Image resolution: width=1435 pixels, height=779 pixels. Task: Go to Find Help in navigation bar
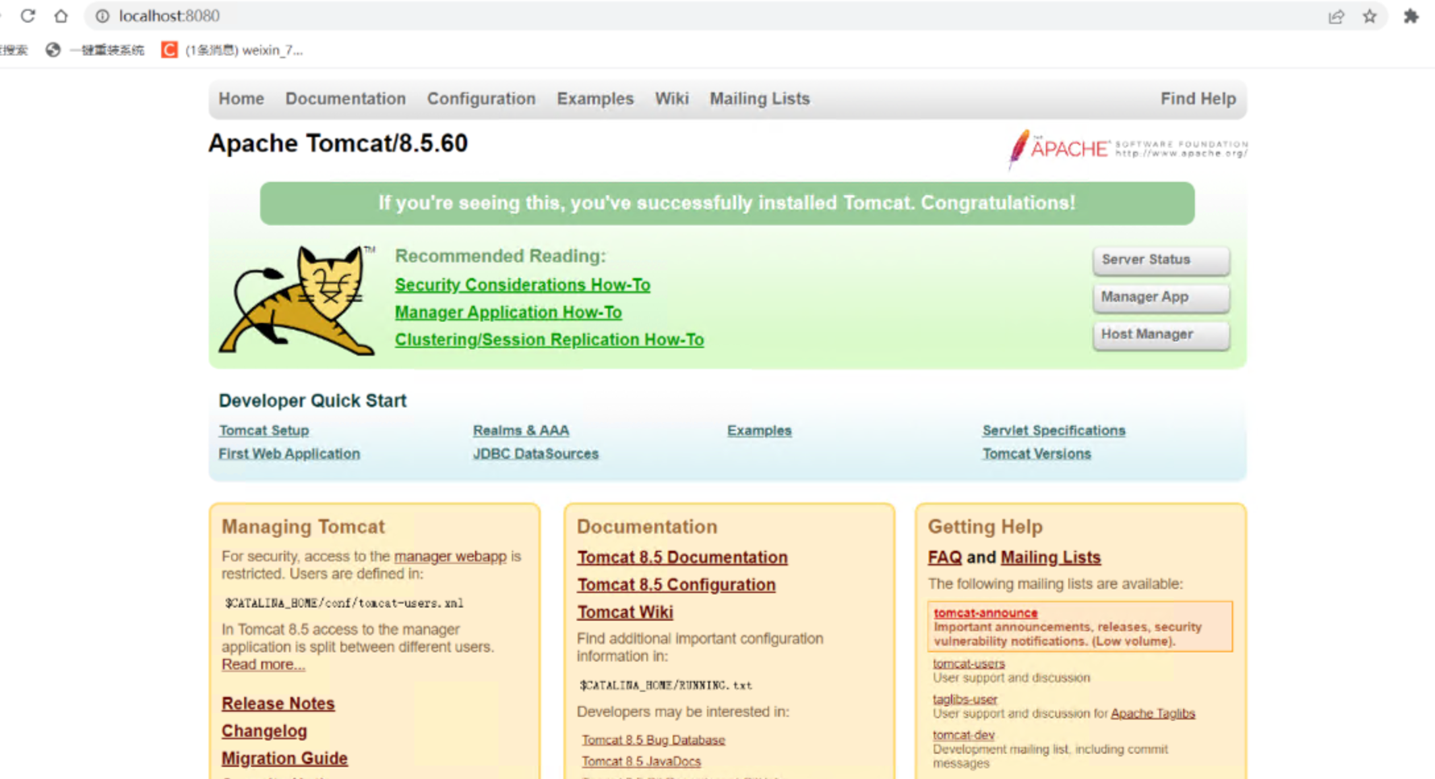1198,99
